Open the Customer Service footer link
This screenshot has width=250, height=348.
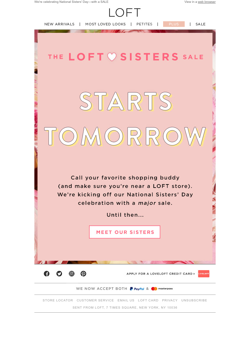pyautogui.click(x=95, y=300)
